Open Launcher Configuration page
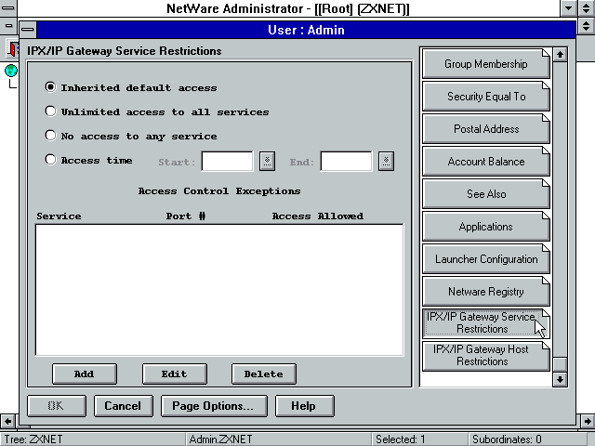 485,259
